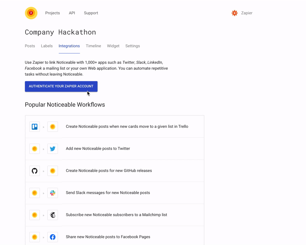Click the Facebook logo icon

click(x=53, y=237)
